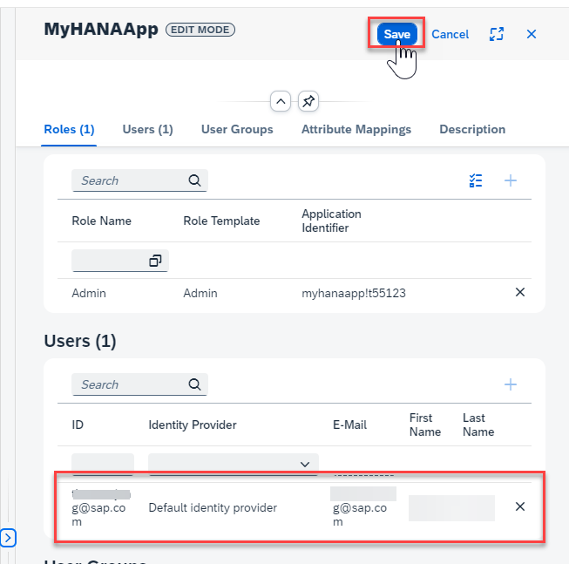The height and width of the screenshot is (564, 569).
Task: Click the First Name column header
Action: coord(425,425)
